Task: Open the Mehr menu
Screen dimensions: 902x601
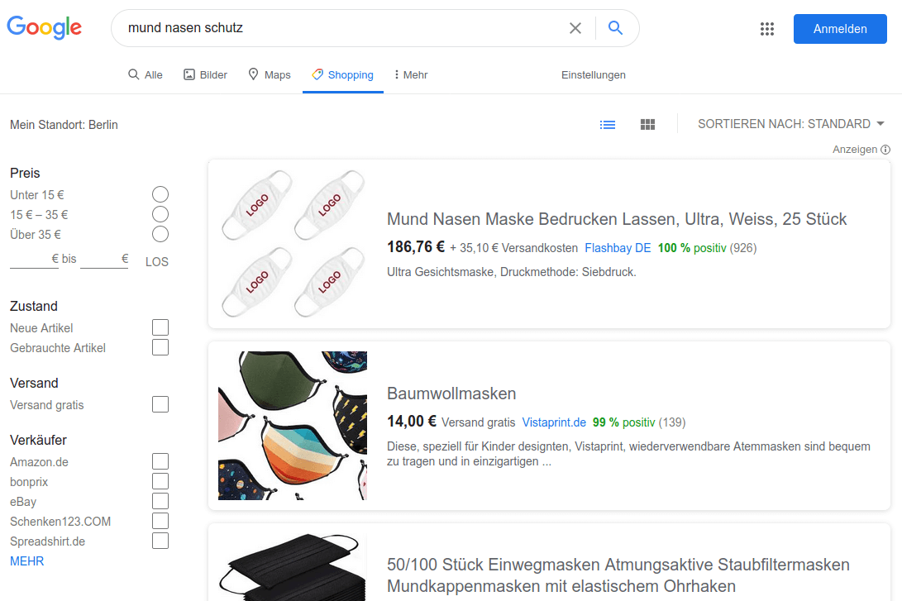Action: point(411,74)
